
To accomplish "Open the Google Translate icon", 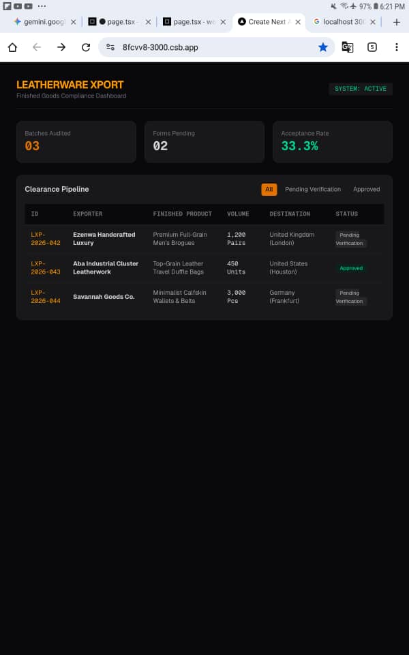I will pyautogui.click(x=347, y=47).
